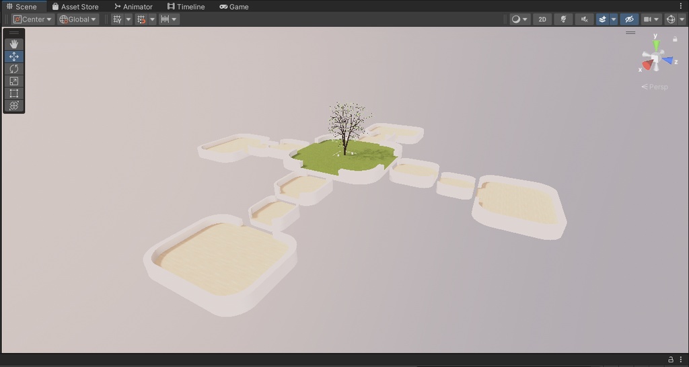Click the orientation overlay grip handle
Viewport: 689px width, 367px height.
click(x=630, y=32)
